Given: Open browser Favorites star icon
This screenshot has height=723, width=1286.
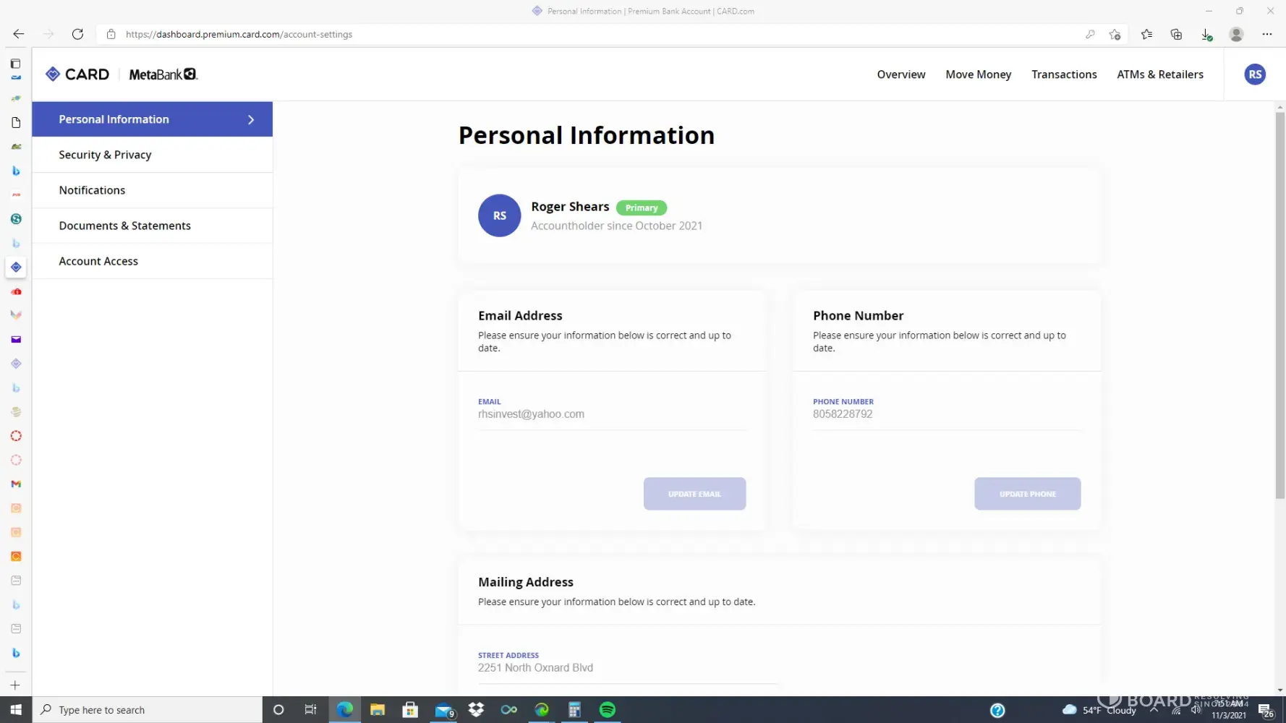Looking at the screenshot, I should (x=1146, y=34).
